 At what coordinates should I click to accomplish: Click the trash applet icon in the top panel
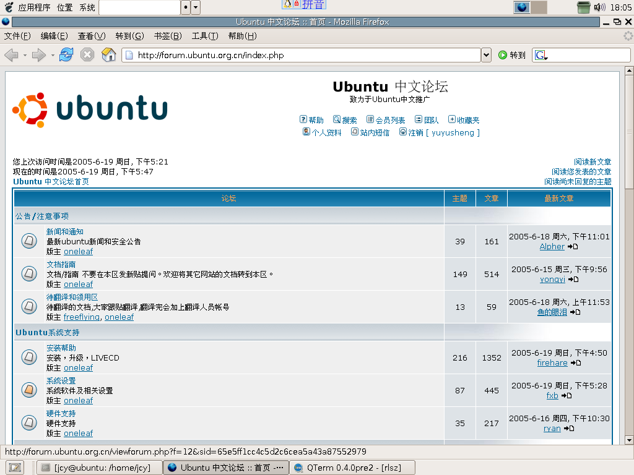pos(583,7)
